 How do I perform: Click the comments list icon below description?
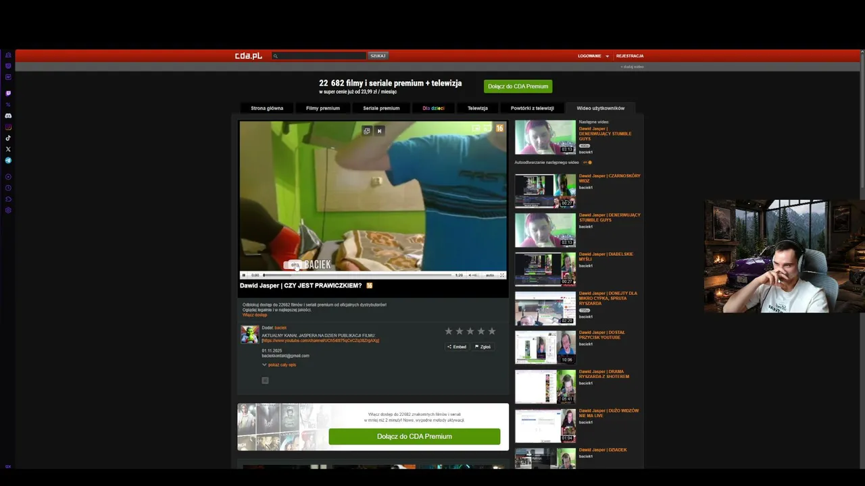[x=265, y=381]
